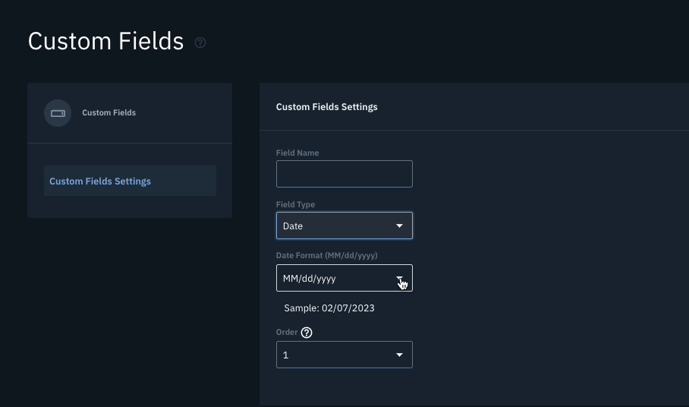This screenshot has height=407, width=689.
Task: Click the Date Format dropdown caret
Action: tap(399, 278)
